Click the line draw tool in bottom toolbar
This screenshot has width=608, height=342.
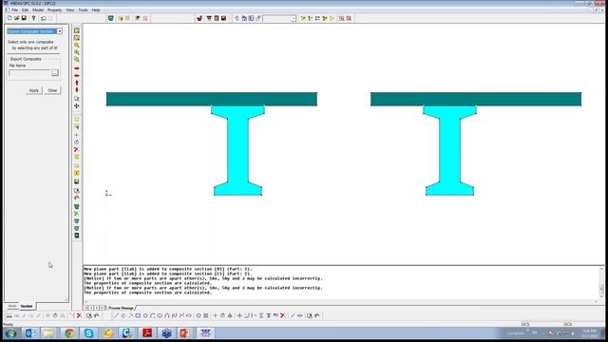point(116,315)
